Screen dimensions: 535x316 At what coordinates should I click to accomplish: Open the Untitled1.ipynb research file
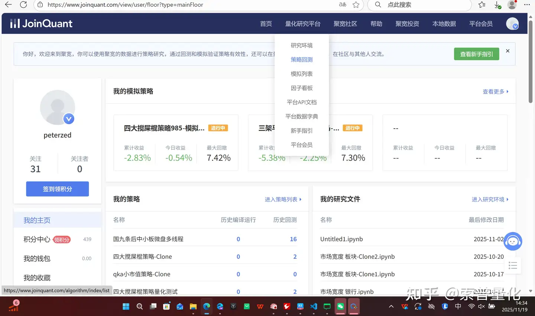click(341, 239)
